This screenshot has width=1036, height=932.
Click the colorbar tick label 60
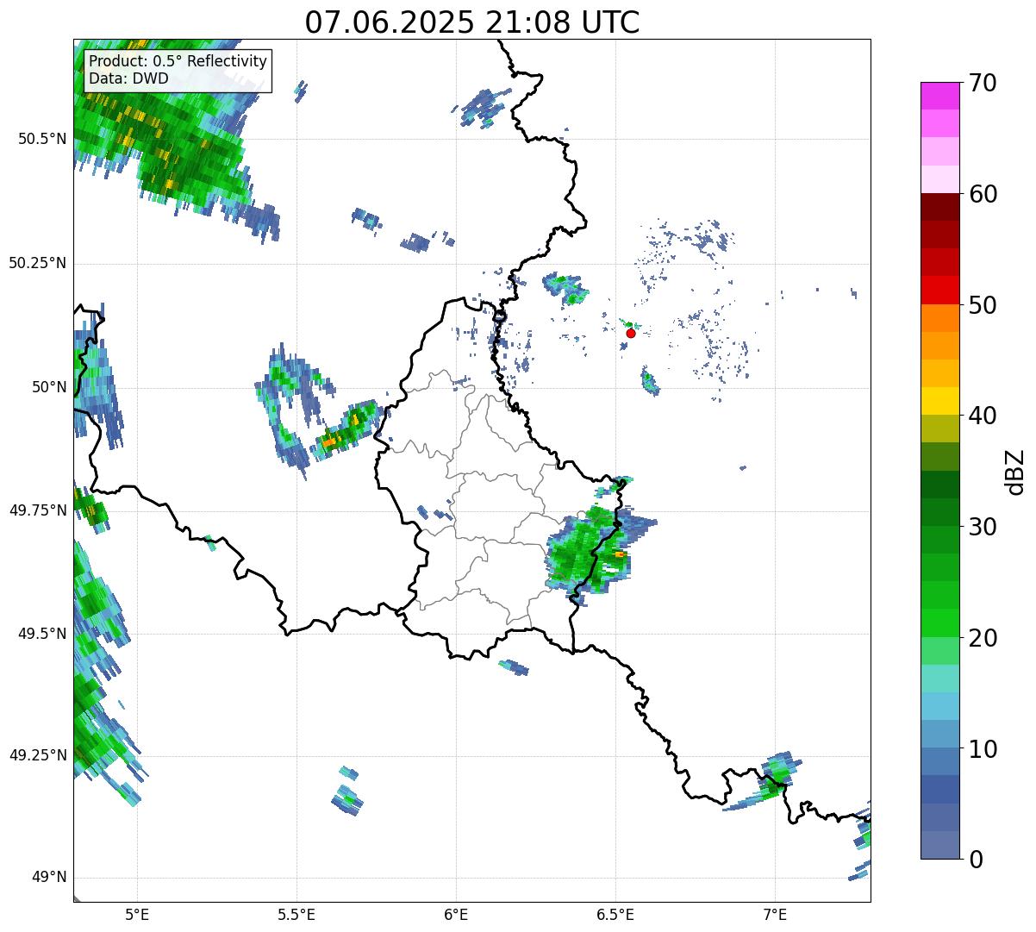tap(983, 194)
